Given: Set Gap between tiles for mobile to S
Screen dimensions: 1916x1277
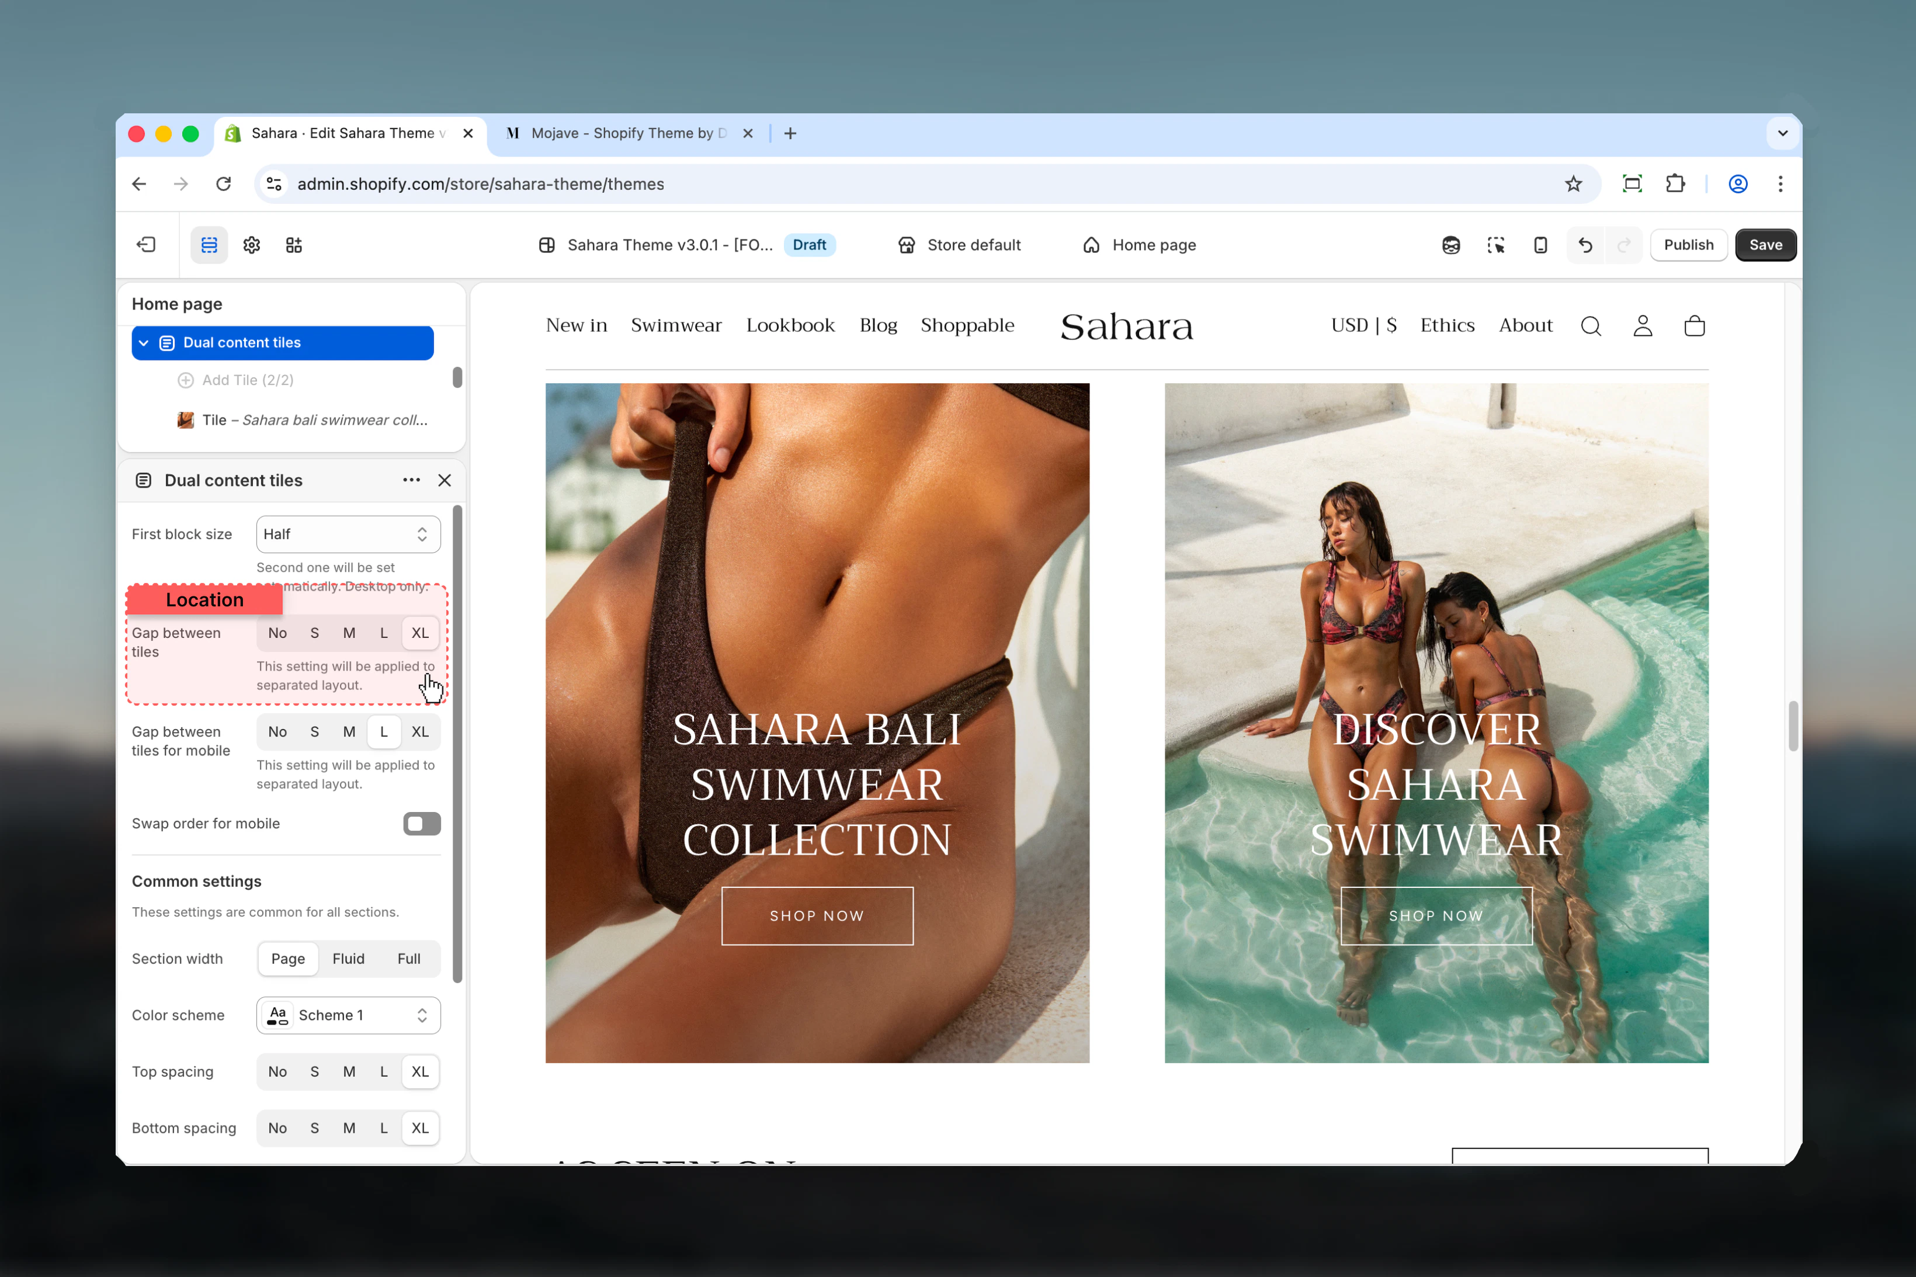Looking at the screenshot, I should click(x=314, y=731).
